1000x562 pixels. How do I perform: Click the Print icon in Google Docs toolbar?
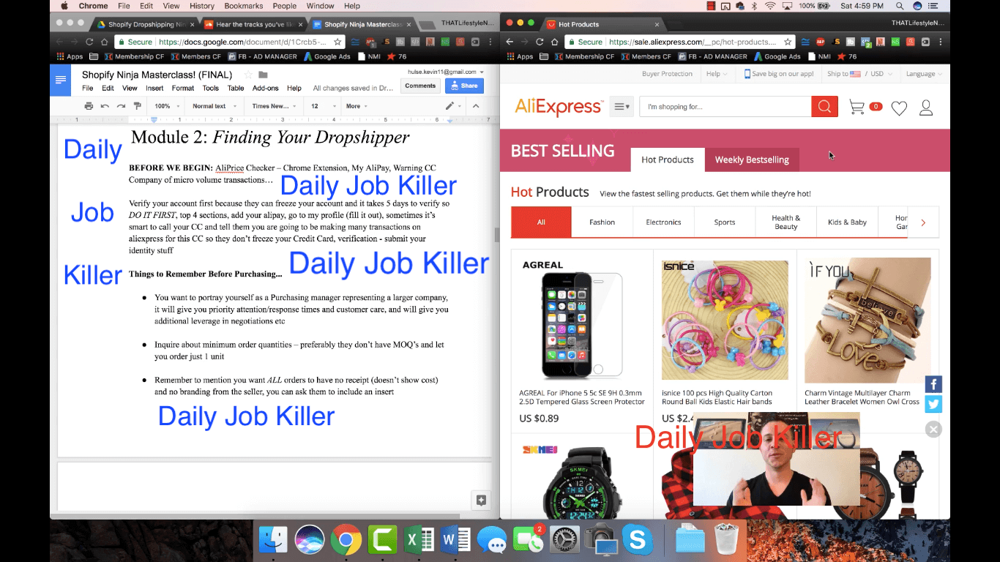coord(89,106)
